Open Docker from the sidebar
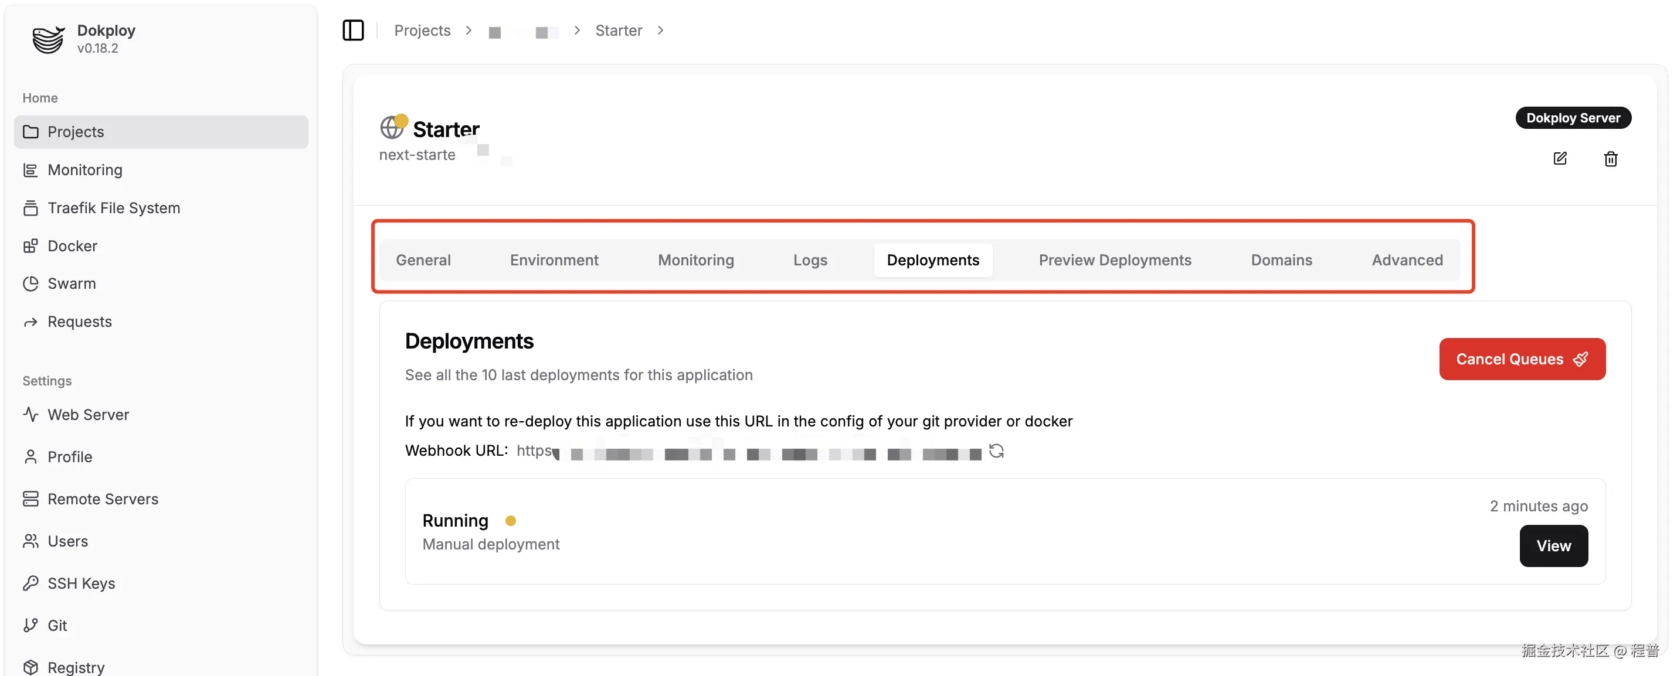This screenshot has height=676, width=1677. pos(72,245)
